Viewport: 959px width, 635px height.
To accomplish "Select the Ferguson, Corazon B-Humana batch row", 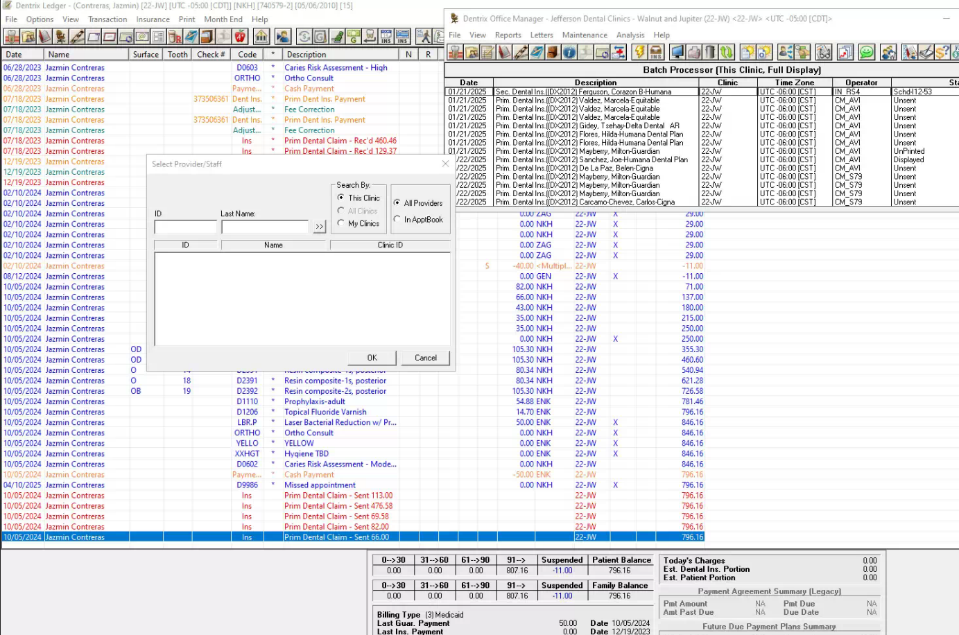I will click(701, 92).
